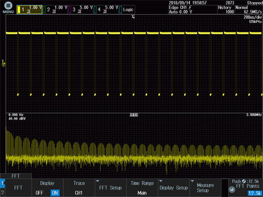
Task: Click the FFT soft key
Action: point(18,188)
